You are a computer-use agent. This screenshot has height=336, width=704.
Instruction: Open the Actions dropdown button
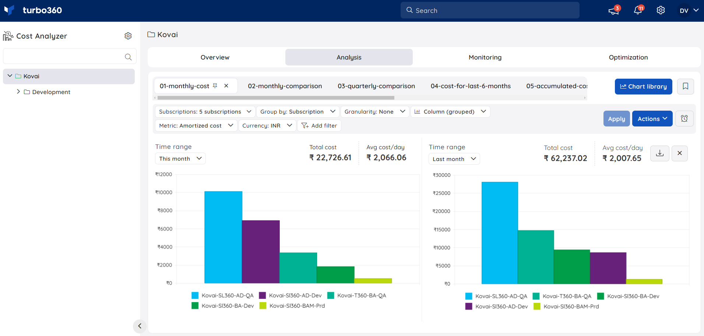tap(652, 119)
